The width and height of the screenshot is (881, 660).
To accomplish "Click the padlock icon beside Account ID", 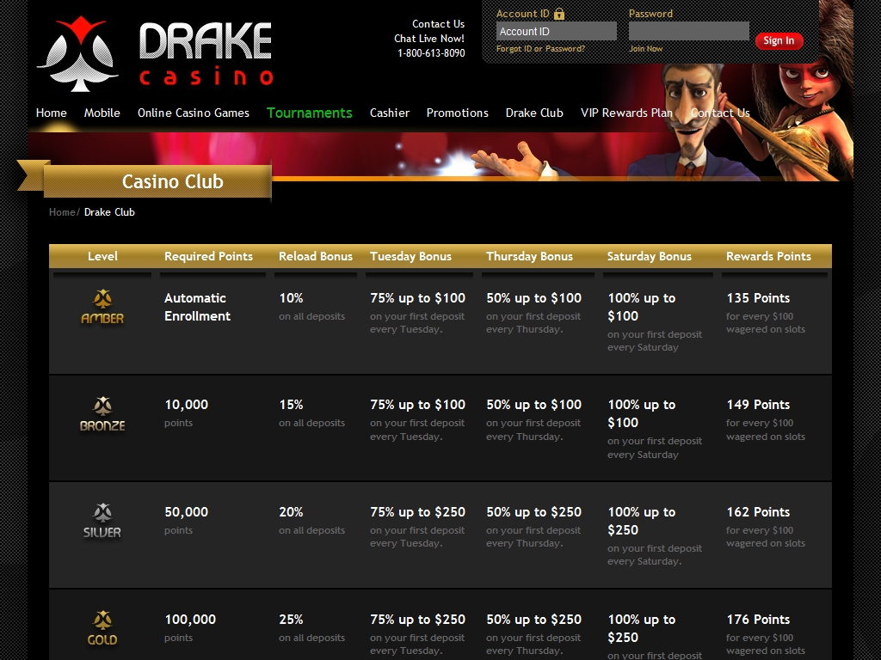I will pyautogui.click(x=559, y=14).
